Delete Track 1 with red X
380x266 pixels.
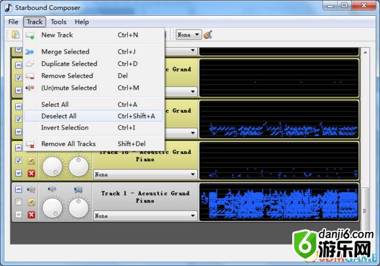31,215
